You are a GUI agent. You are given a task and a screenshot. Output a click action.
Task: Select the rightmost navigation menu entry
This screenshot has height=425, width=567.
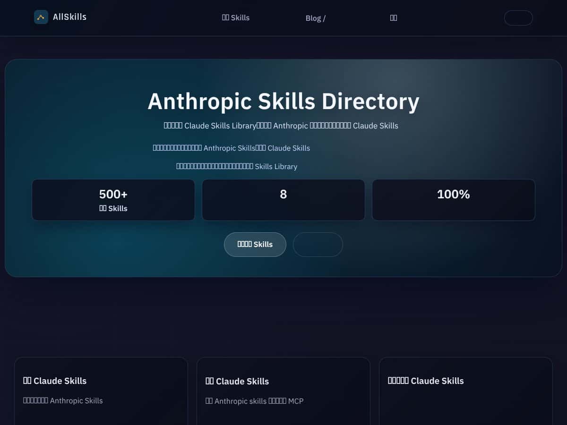[x=394, y=17]
